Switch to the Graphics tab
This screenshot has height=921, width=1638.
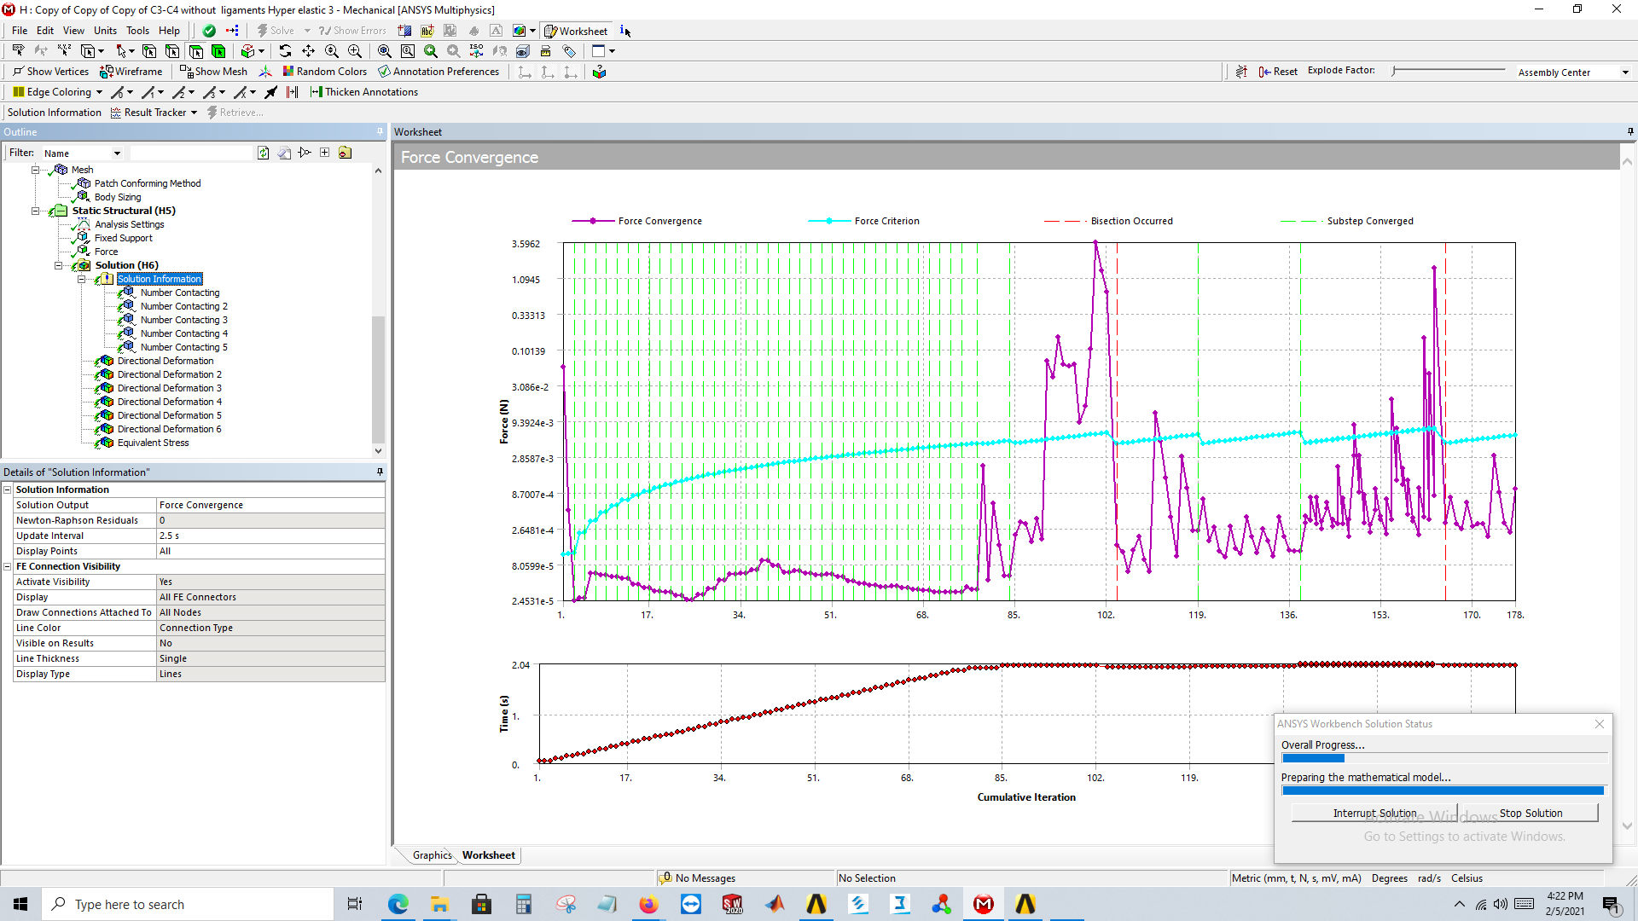click(x=433, y=855)
